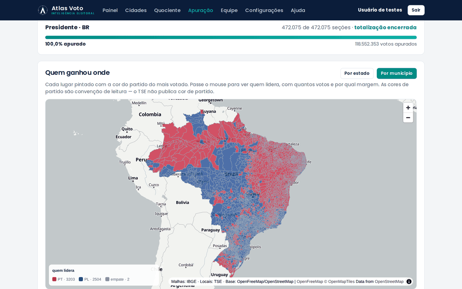Click the Georgetown label on the map
Viewport: 462px width, 289px height.
pyautogui.click(x=211, y=100)
